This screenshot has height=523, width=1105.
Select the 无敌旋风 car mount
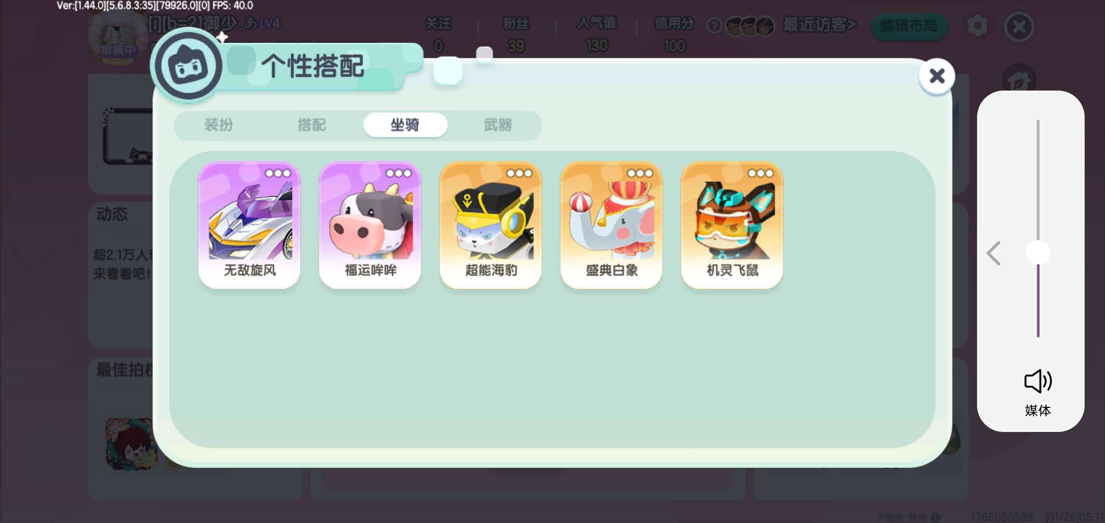tap(249, 225)
